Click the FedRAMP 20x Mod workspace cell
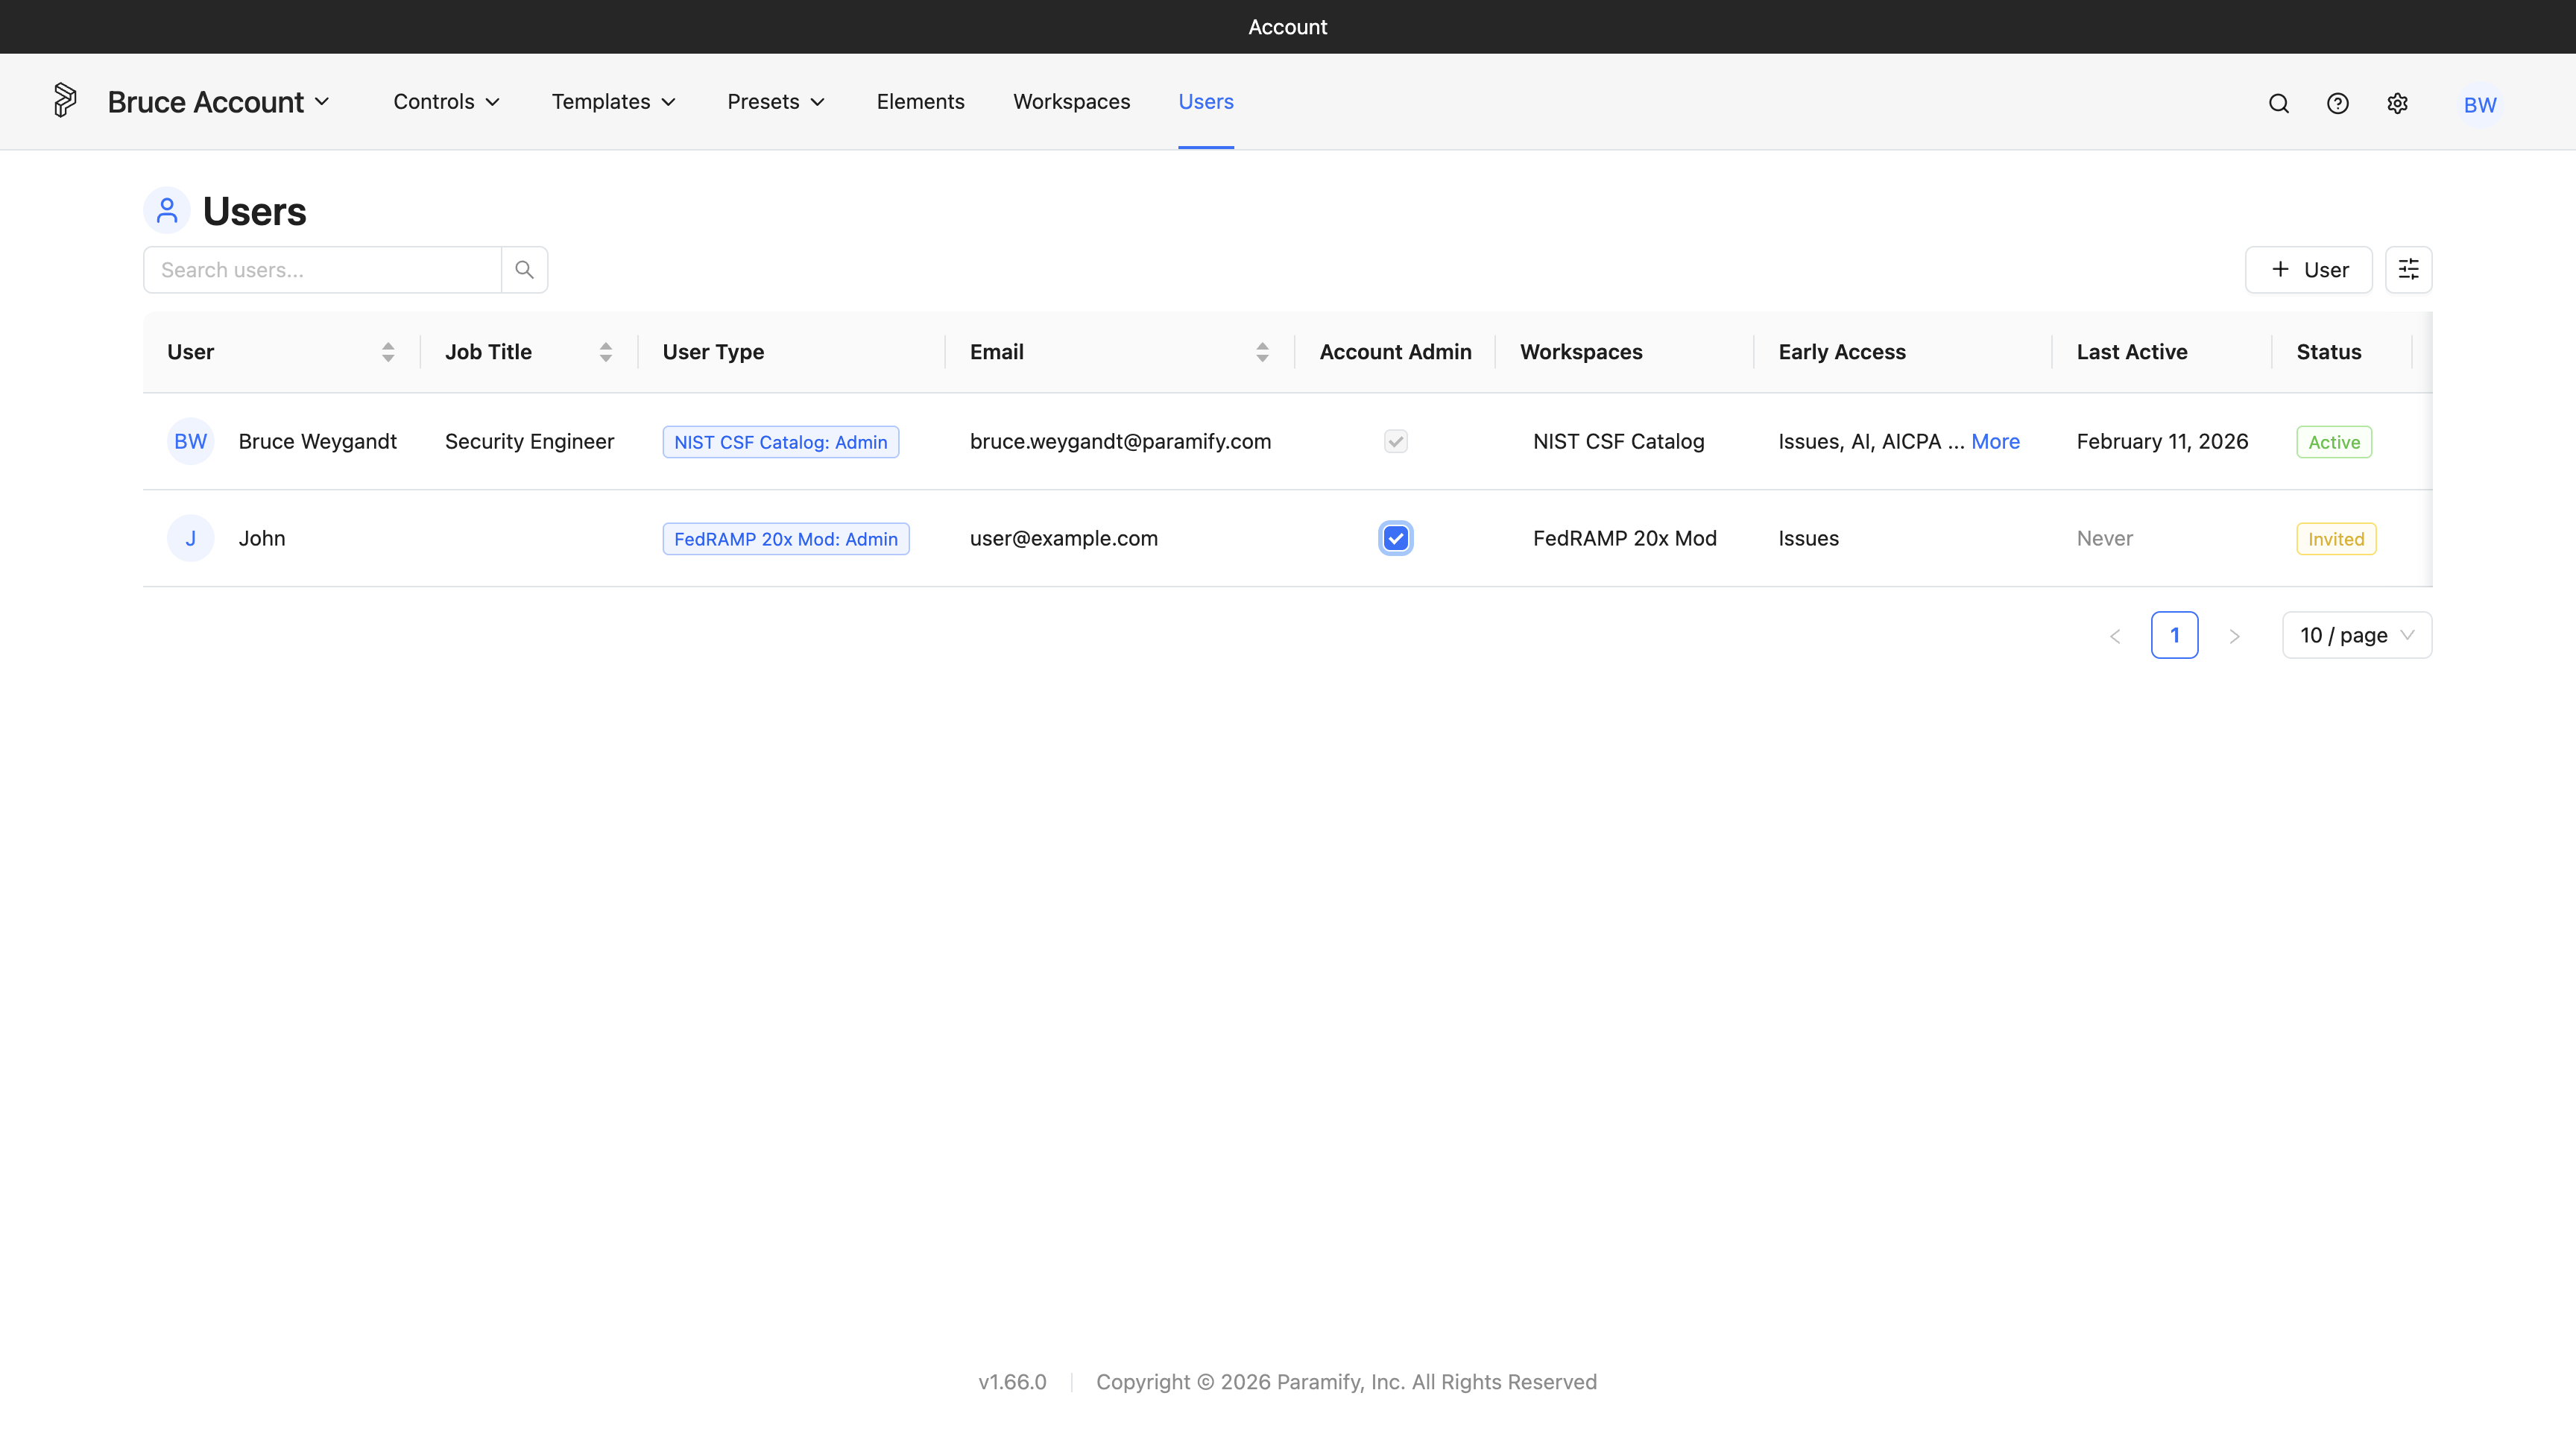The image size is (2576, 1434). tap(1624, 538)
